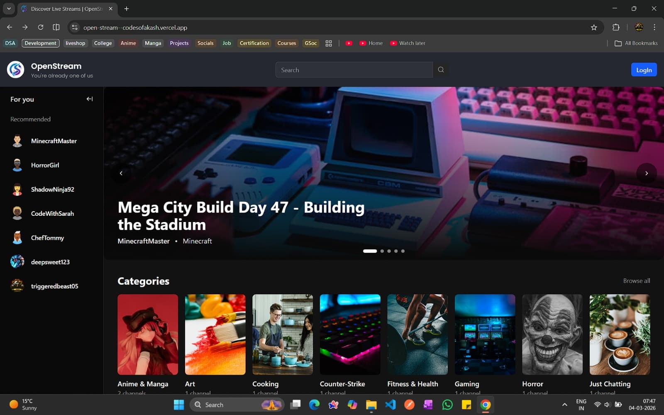Open the All Bookmarks folder
Screen dimensions: 664x415
(x=636, y=43)
